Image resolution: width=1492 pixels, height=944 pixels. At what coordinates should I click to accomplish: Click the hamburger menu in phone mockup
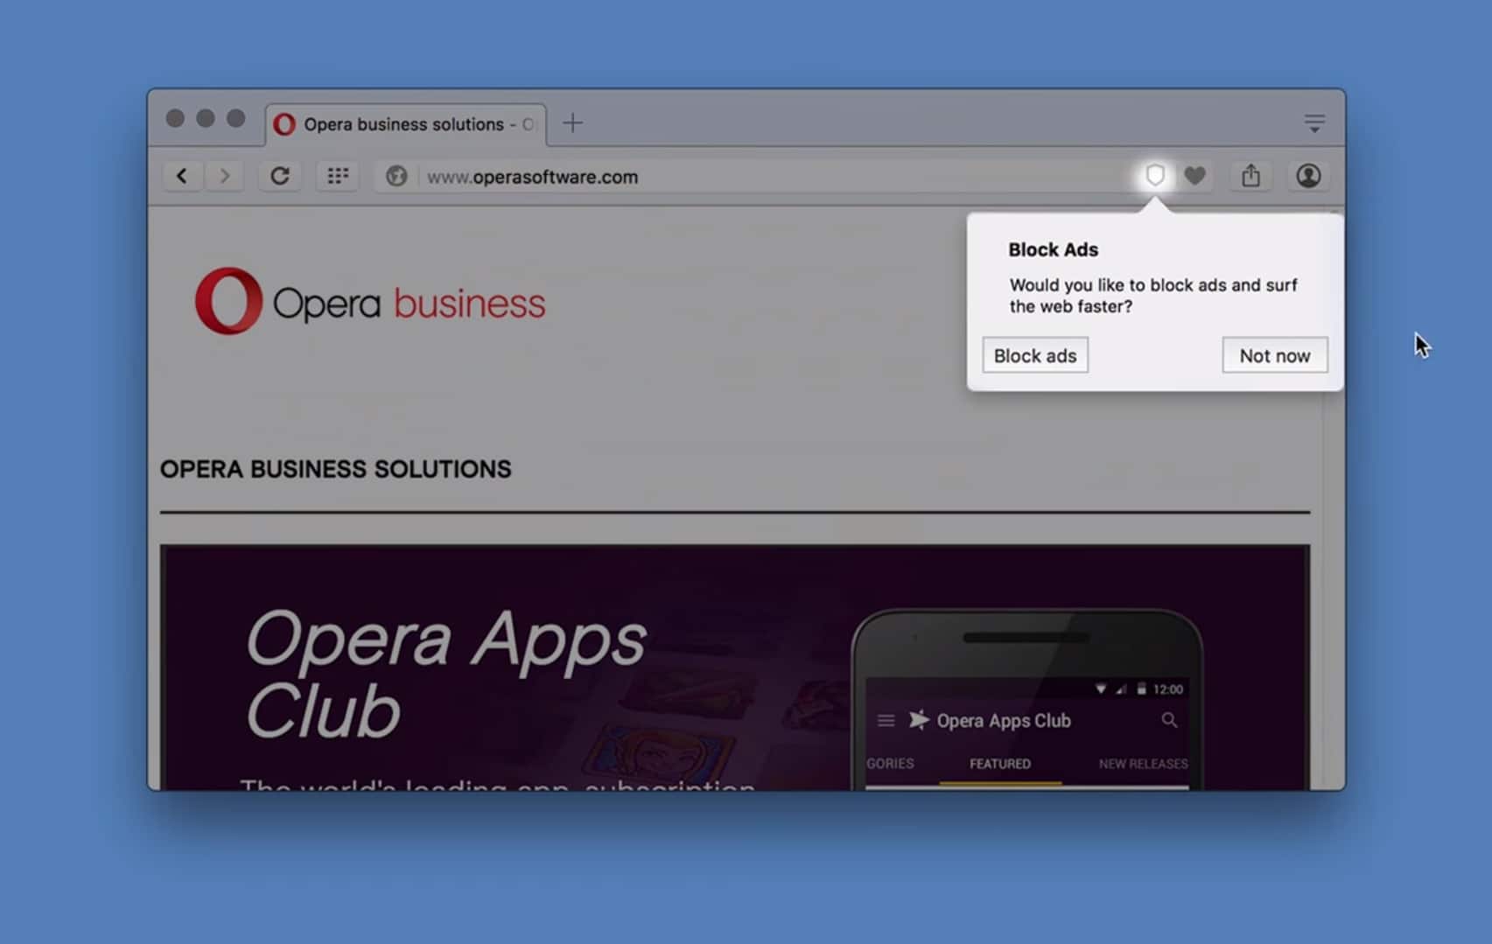886,720
